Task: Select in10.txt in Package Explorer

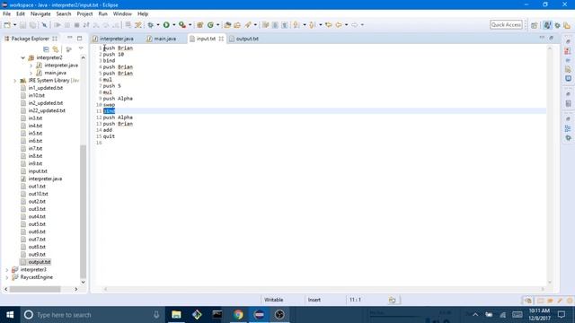Action: [36, 96]
